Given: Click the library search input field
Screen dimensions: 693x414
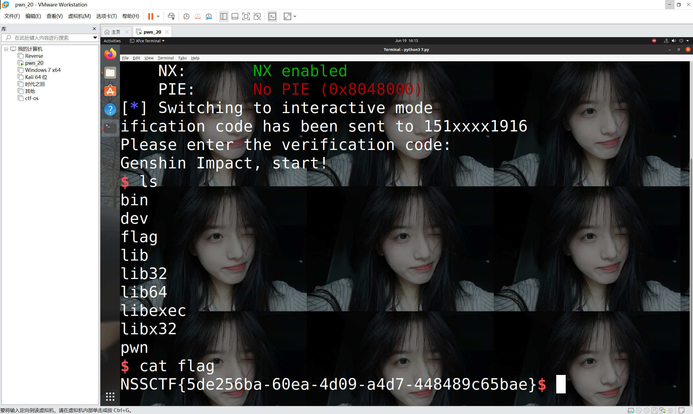Looking at the screenshot, I should click(x=50, y=38).
